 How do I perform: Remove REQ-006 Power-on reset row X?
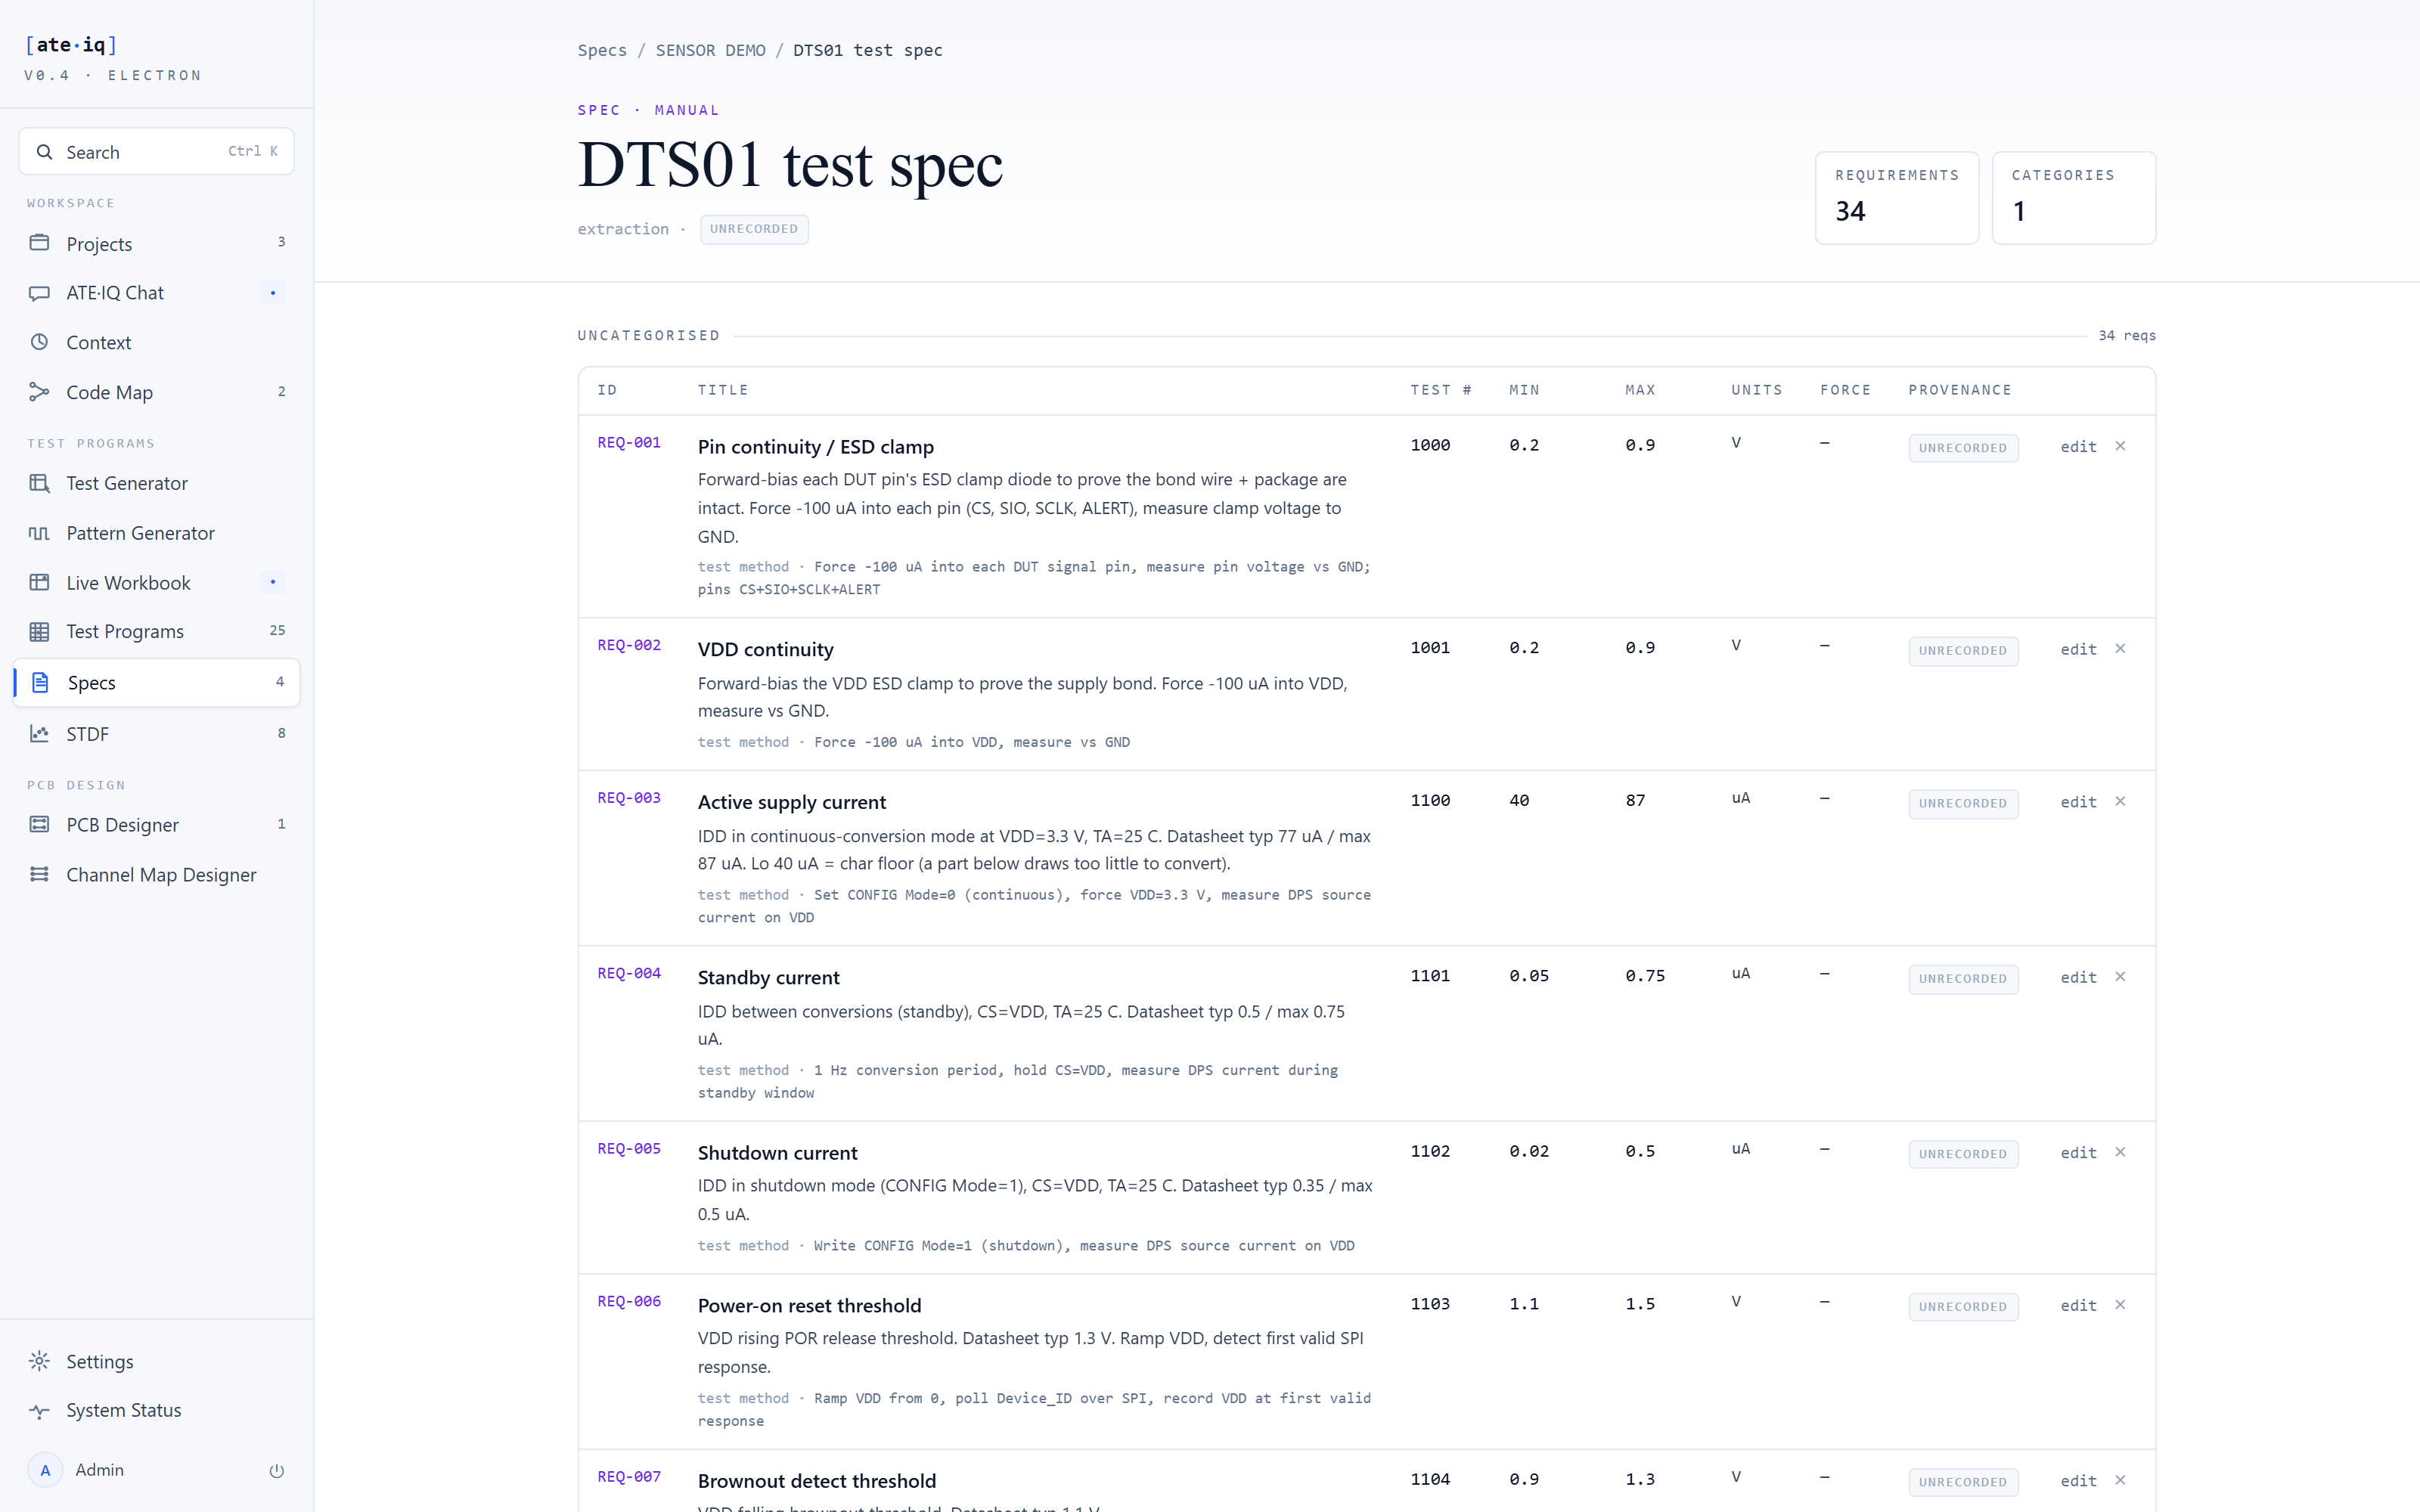[x=2120, y=1305]
